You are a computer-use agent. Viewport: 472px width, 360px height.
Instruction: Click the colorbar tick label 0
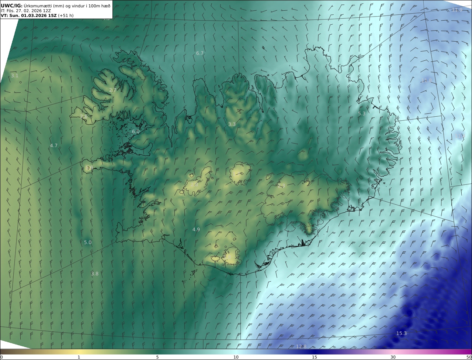tap(1, 357)
